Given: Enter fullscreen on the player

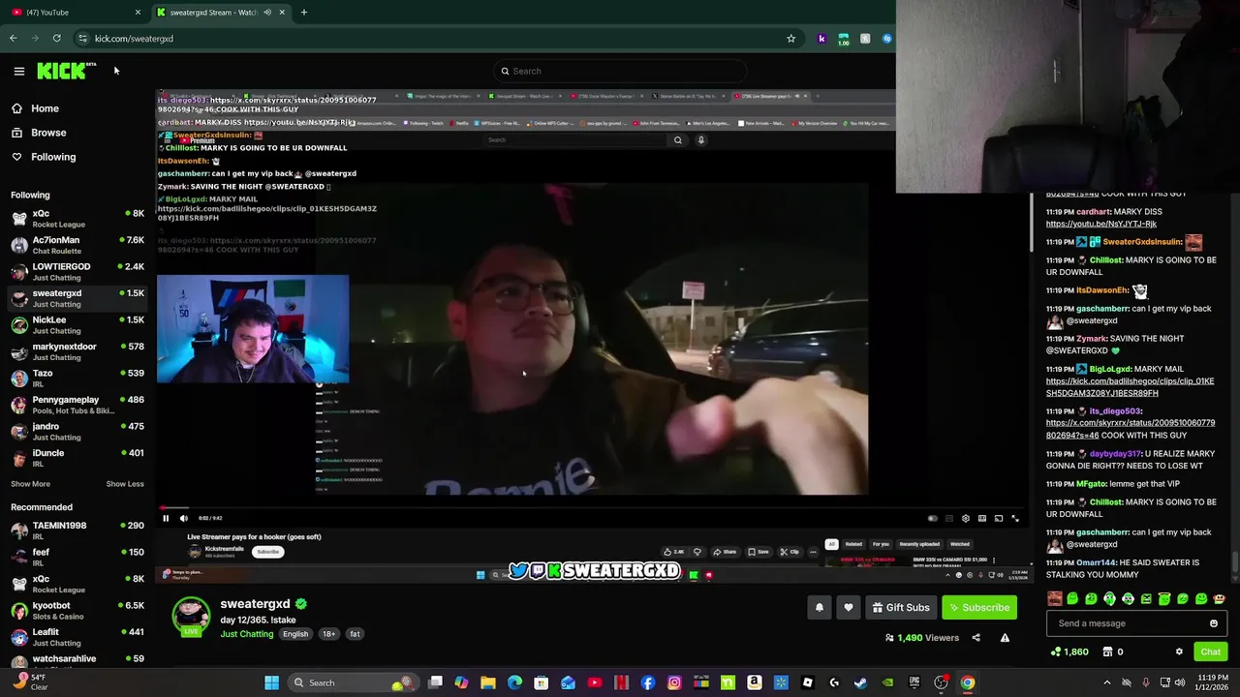Looking at the screenshot, I should pyautogui.click(x=1015, y=518).
